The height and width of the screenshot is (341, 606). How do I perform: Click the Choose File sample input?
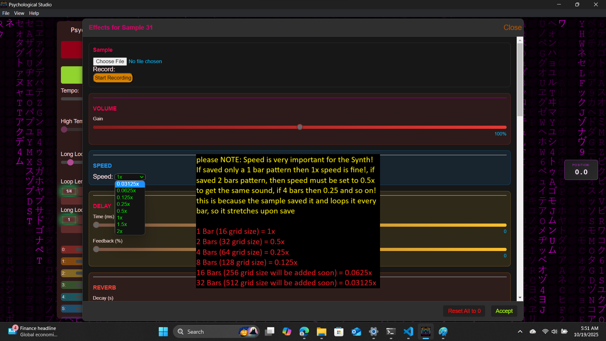click(x=110, y=61)
